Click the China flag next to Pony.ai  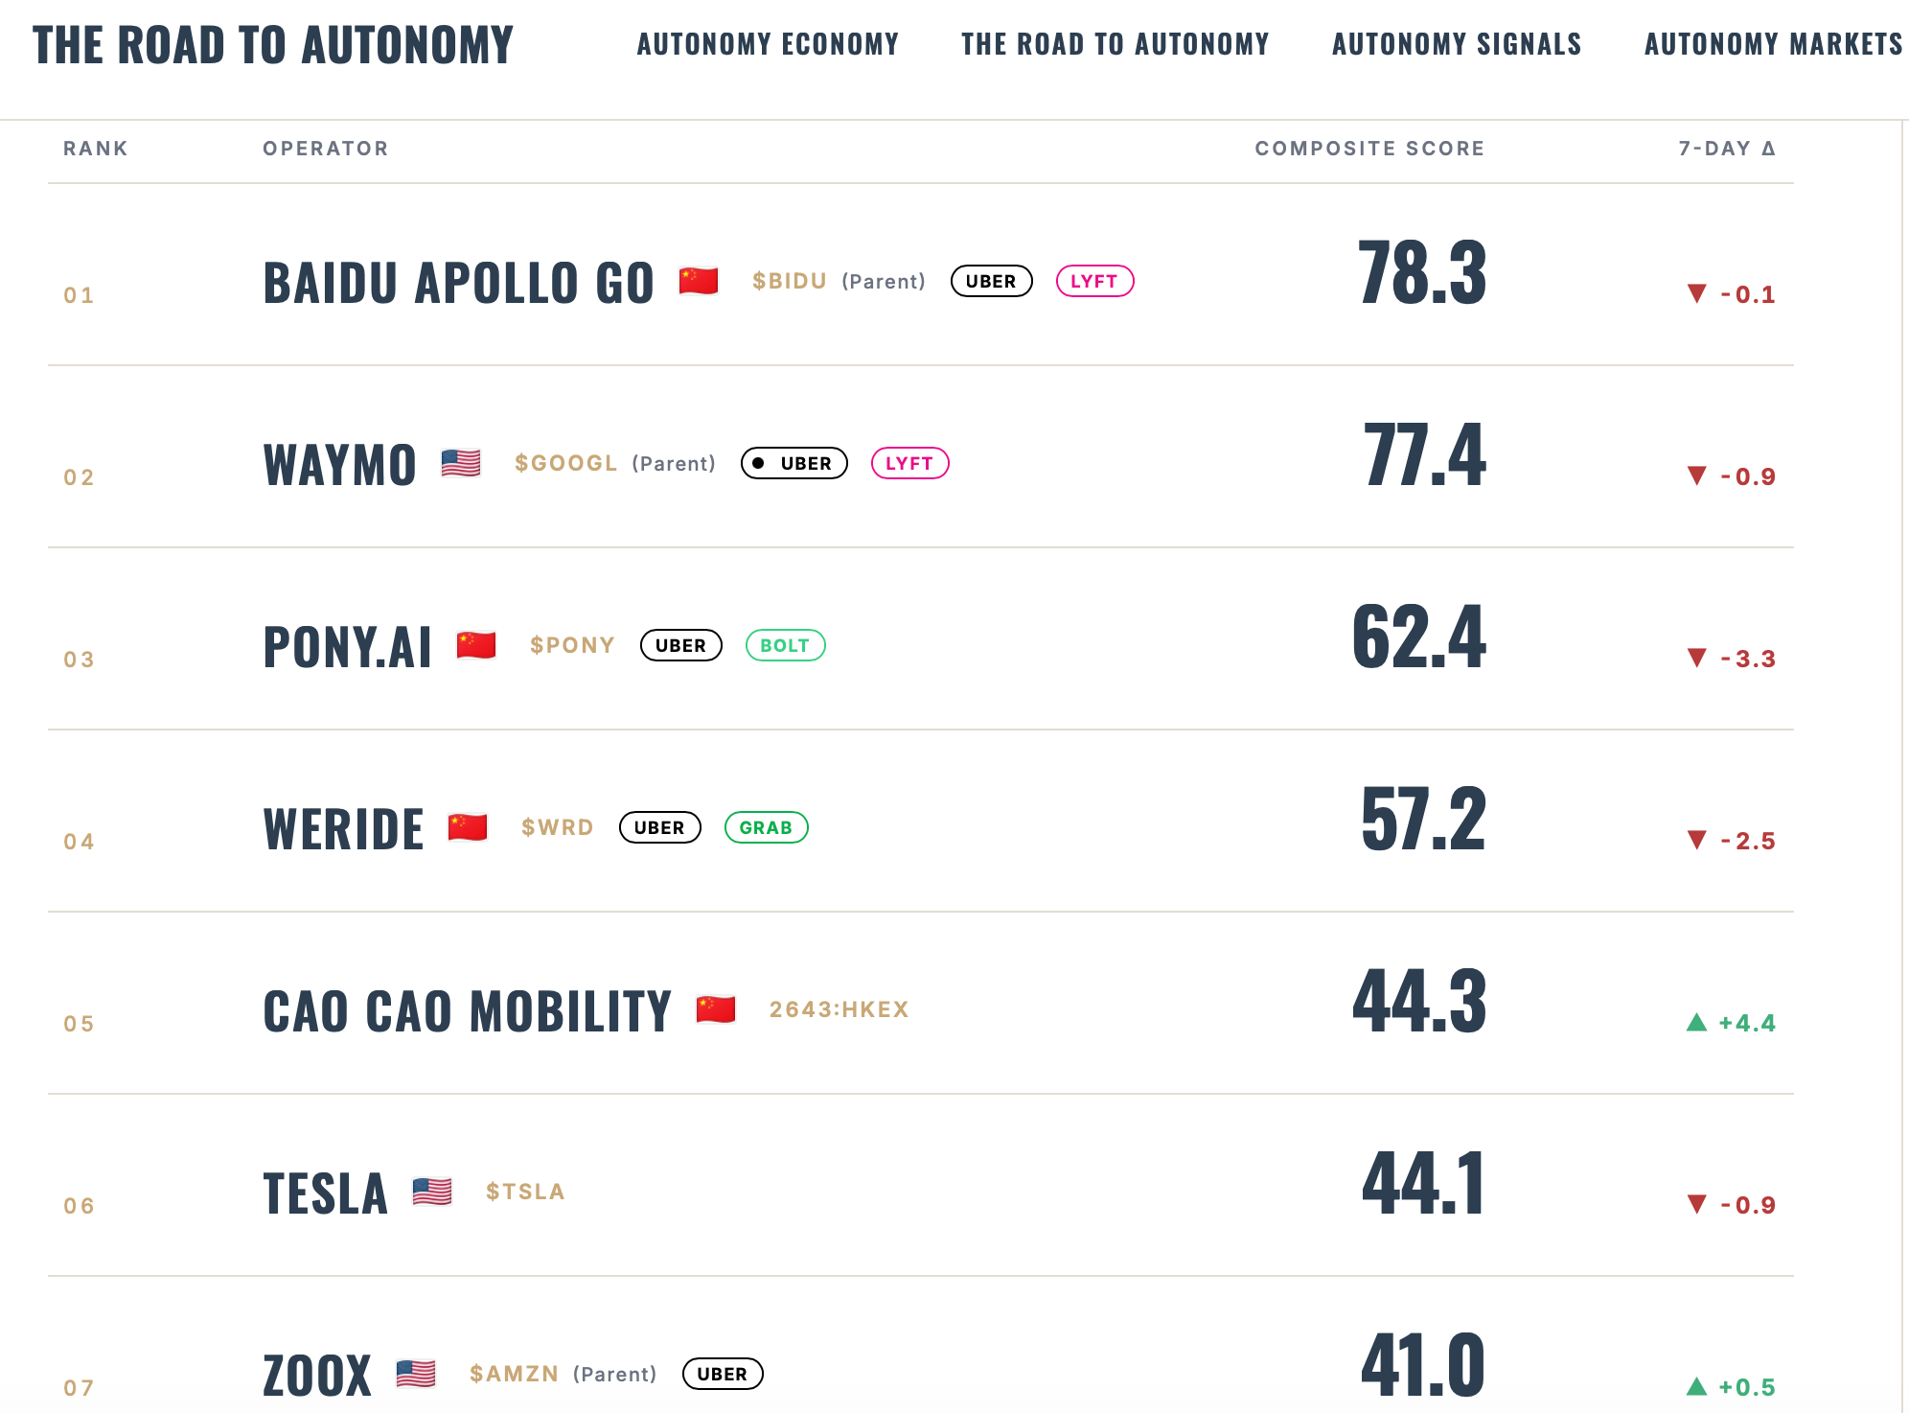pyautogui.click(x=476, y=645)
